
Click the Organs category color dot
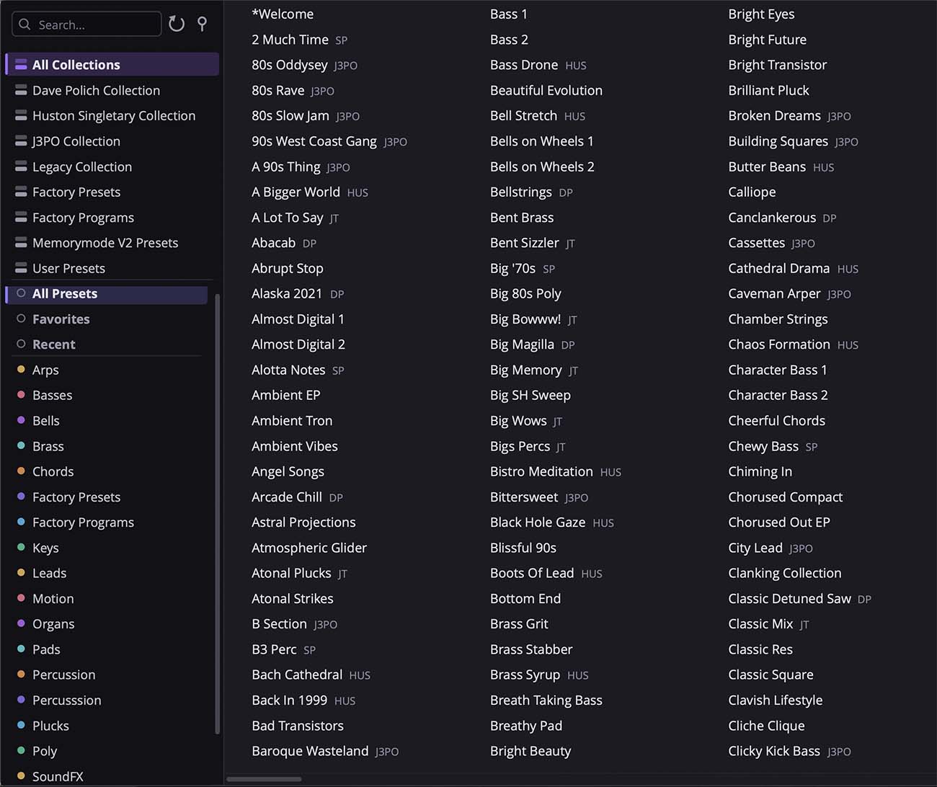(21, 623)
